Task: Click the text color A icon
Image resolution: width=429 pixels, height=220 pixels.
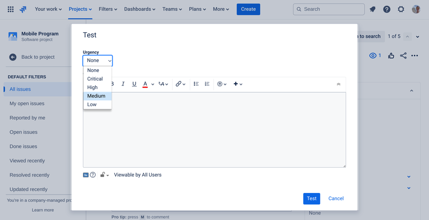Action: coord(145,84)
